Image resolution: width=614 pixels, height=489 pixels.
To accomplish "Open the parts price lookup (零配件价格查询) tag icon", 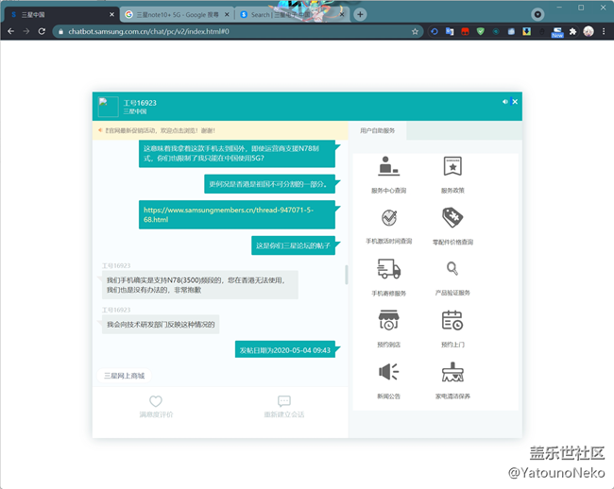I will pos(452,217).
